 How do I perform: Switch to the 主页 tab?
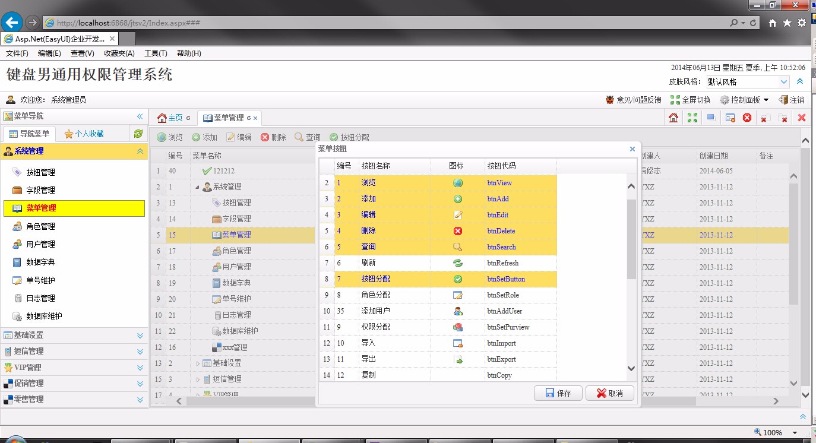tap(173, 118)
